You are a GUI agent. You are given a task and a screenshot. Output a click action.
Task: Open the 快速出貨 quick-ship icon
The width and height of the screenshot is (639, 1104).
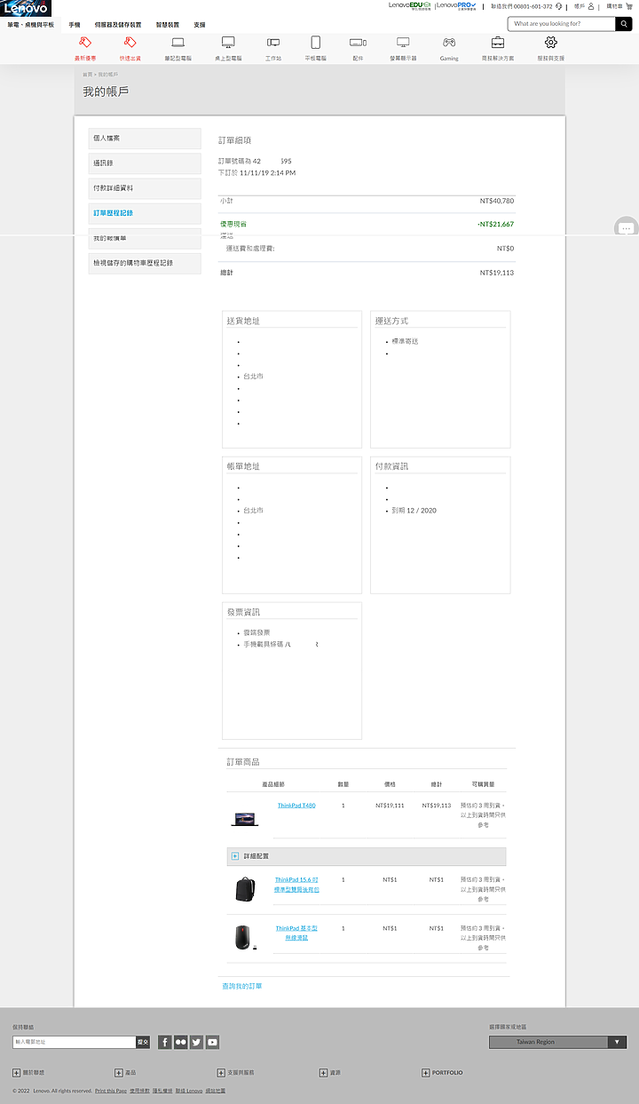130,43
